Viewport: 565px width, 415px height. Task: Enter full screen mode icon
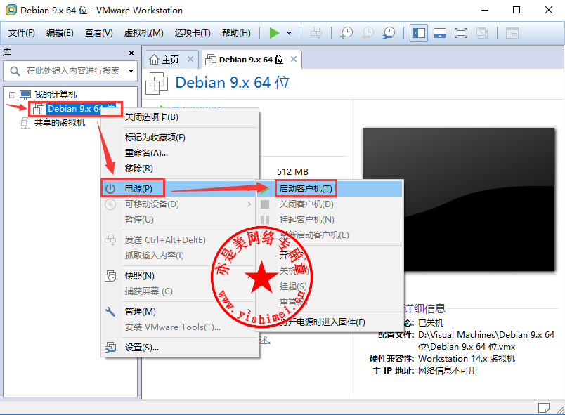click(x=461, y=33)
